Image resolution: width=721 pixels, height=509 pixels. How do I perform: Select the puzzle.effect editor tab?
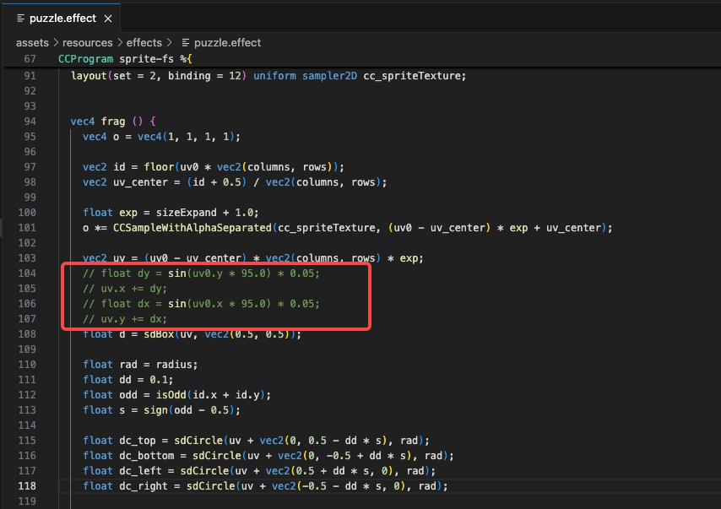pos(62,19)
